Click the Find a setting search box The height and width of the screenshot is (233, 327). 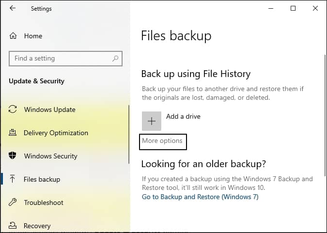[65, 59]
